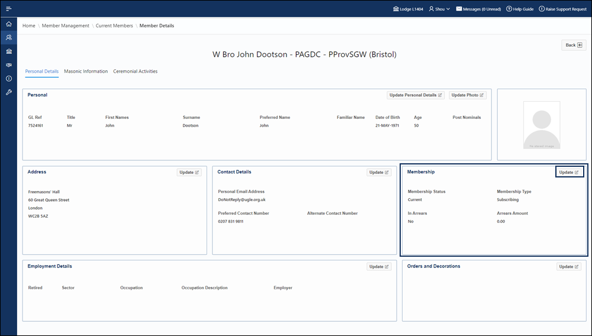The image size is (592, 336).
Task: Click Update in the Membership panel
Action: coord(569,172)
